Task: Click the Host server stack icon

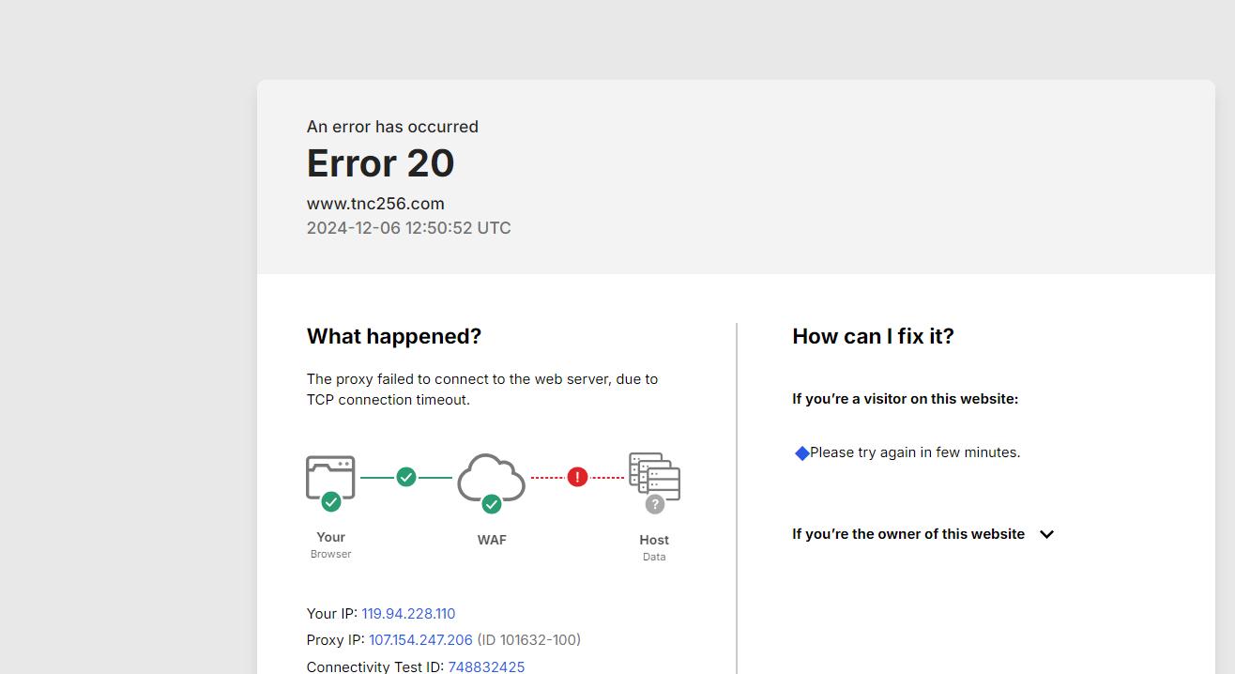Action: pos(655,475)
